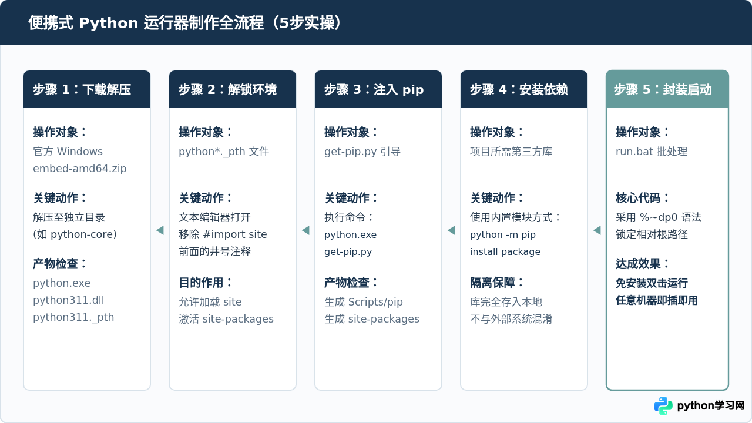Click the line "文本编辑器打开"

click(x=214, y=217)
